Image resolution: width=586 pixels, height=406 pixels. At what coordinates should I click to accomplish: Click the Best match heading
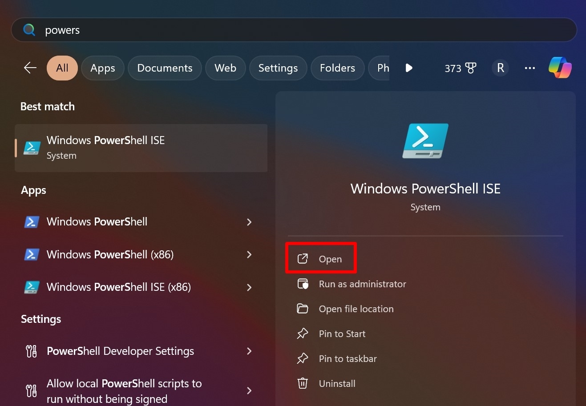48,107
